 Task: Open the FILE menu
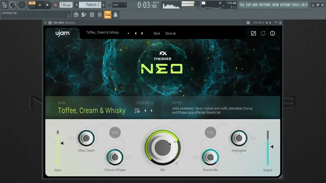point(242,5)
